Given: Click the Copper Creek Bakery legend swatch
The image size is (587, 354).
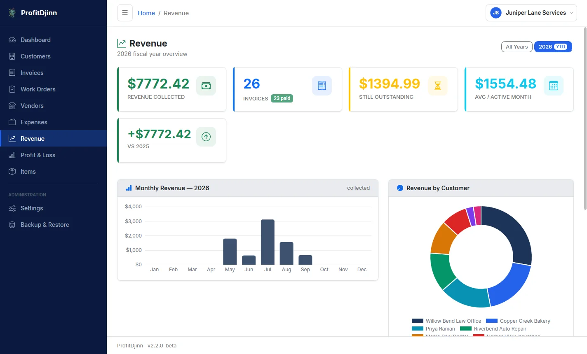Looking at the screenshot, I should pos(492,321).
